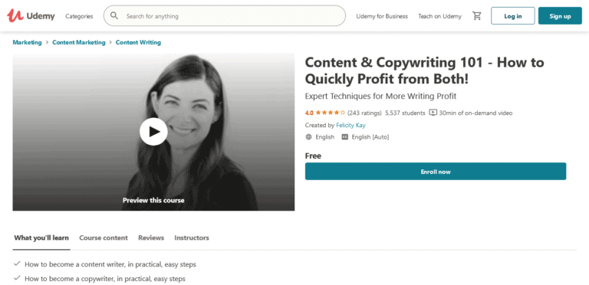Click the 'English [Auto]' captions text
This screenshot has width=589, height=285.
click(x=370, y=137)
